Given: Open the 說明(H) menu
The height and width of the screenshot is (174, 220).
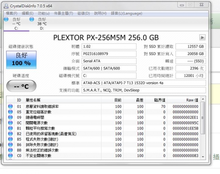Looking at the screenshot, I should (100, 13).
